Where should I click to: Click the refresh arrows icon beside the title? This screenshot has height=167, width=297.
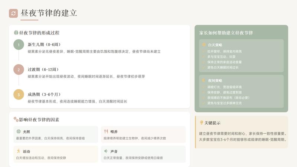point(13,13)
